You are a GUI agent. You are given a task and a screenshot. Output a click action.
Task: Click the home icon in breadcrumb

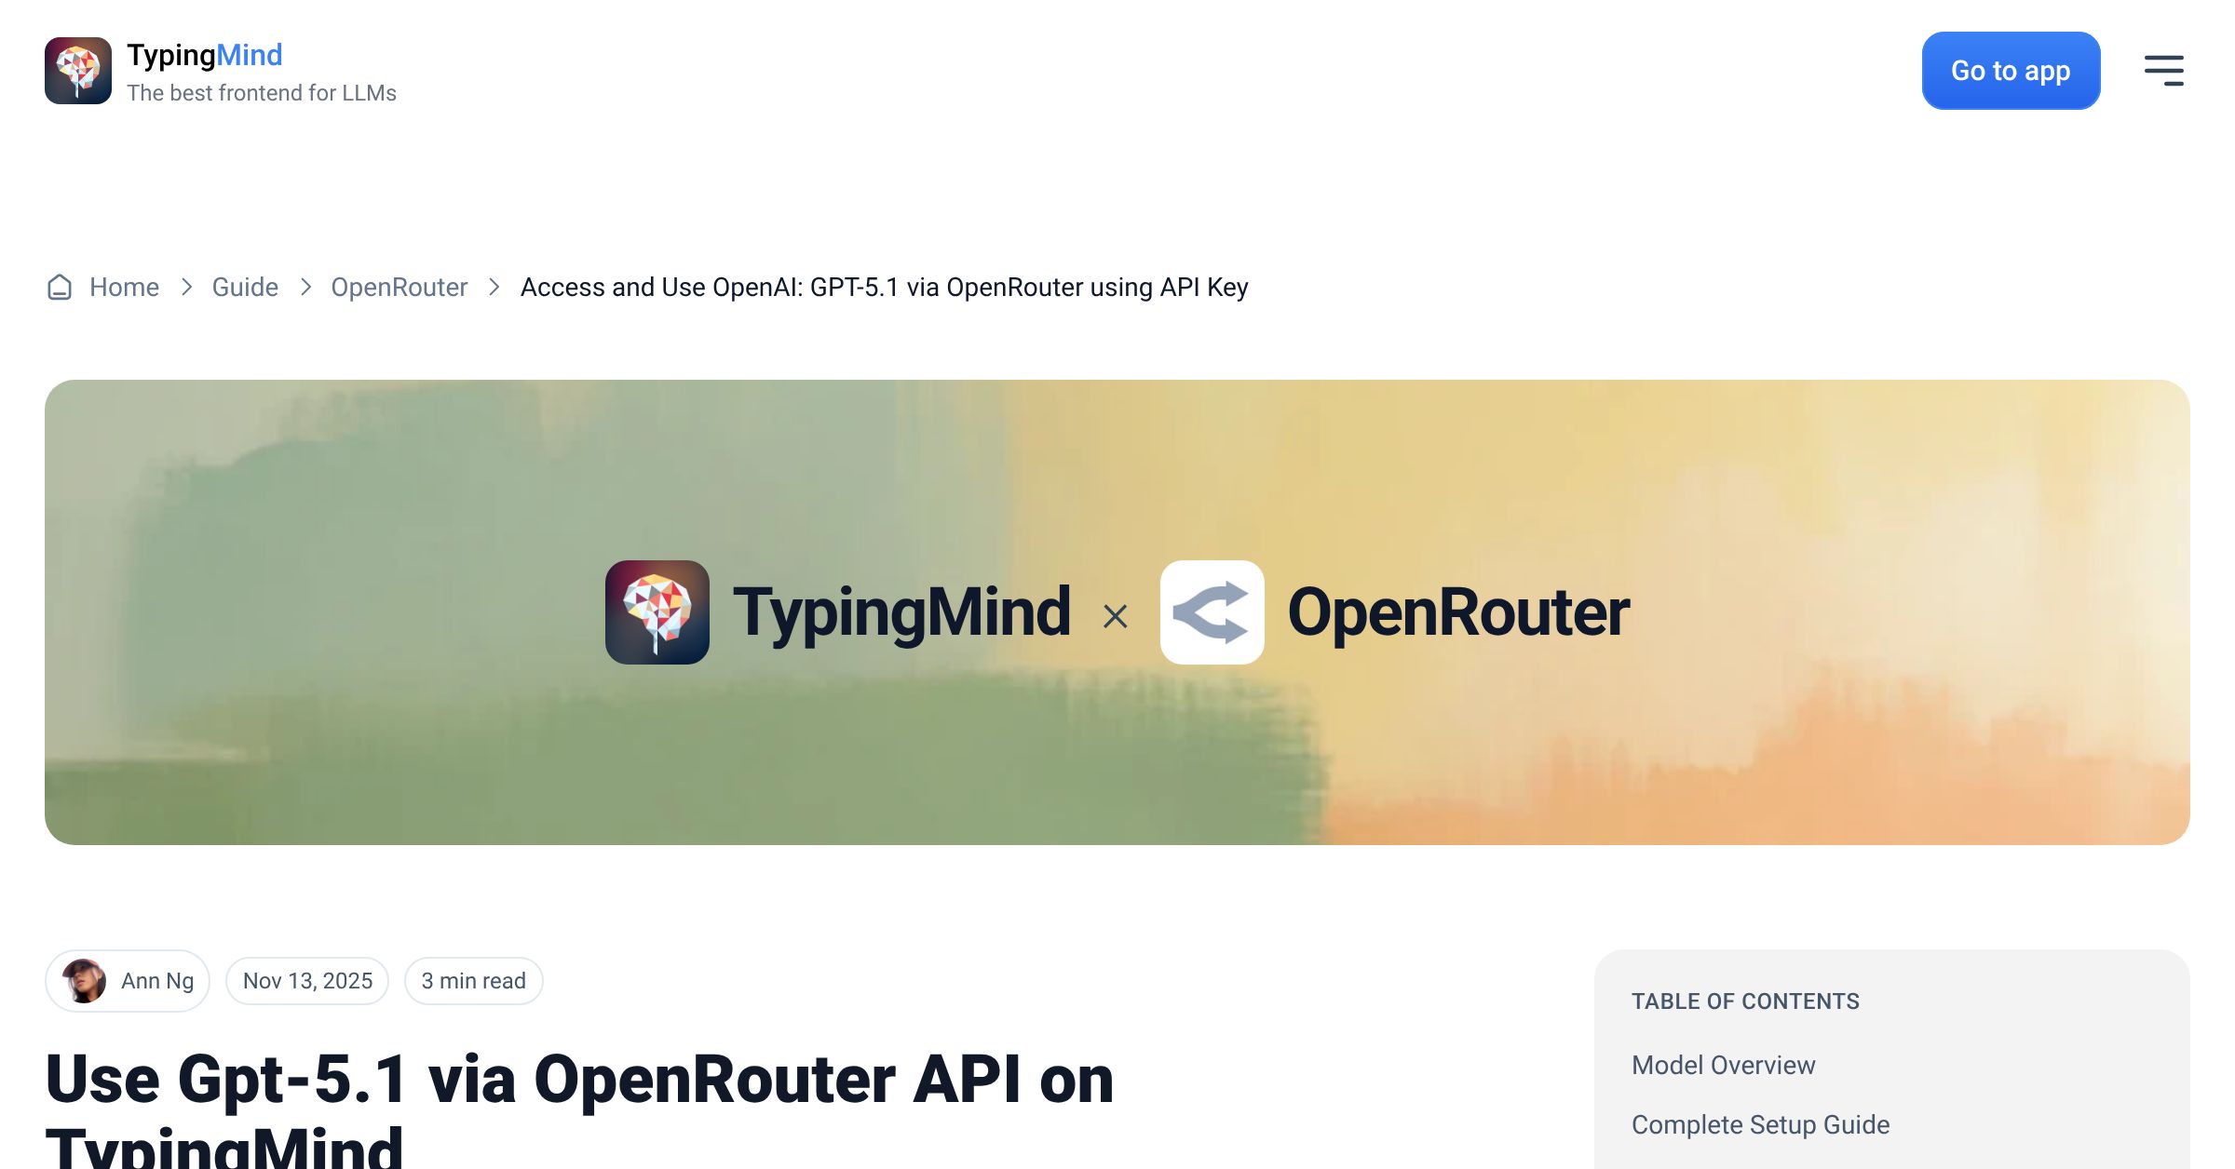pos(60,288)
